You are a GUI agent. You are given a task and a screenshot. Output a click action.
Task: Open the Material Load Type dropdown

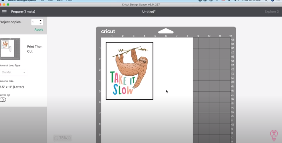tap(13, 72)
